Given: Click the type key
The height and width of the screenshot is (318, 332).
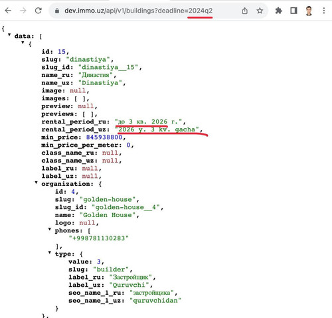Looking at the screenshot, I should (63, 254).
